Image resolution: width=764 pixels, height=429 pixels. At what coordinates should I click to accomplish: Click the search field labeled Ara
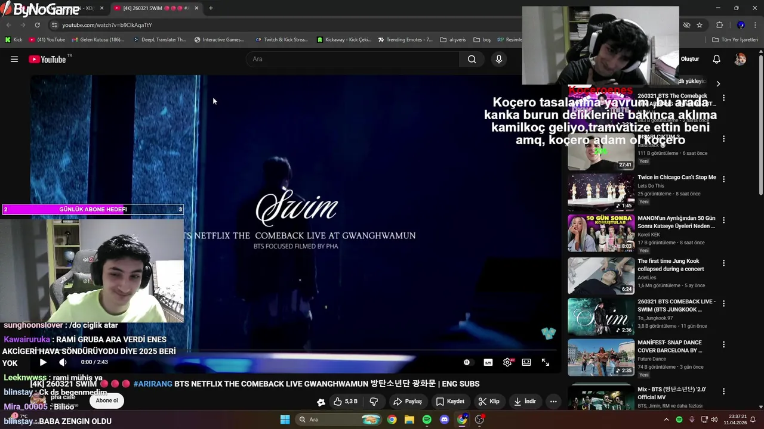point(352,59)
